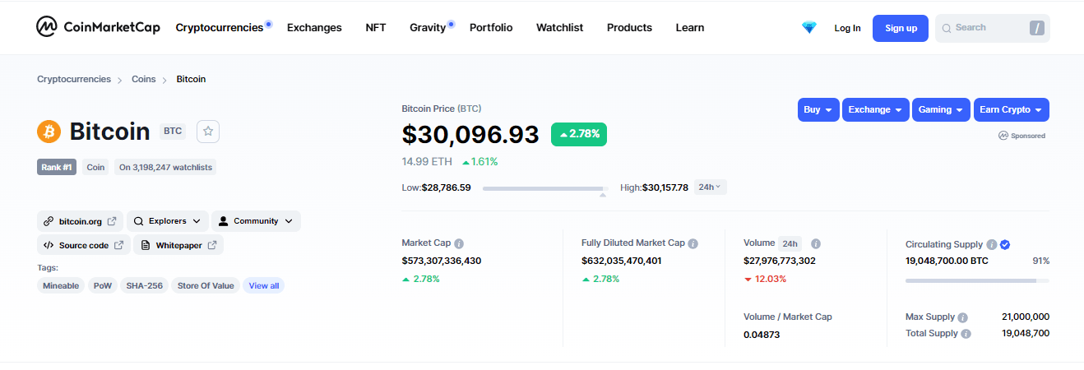This screenshot has width=1084, height=370.
Task: Open the Gaming dropdown button
Action: click(x=941, y=109)
